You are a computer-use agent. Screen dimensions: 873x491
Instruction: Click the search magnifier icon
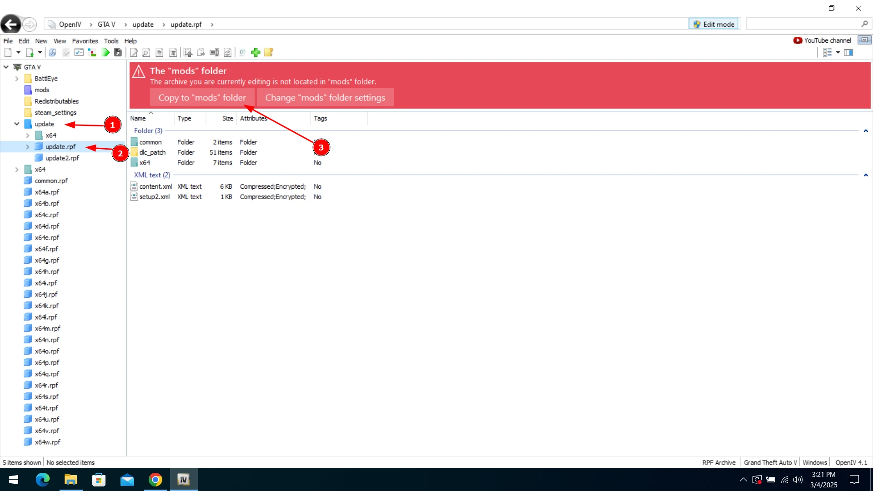click(x=864, y=24)
